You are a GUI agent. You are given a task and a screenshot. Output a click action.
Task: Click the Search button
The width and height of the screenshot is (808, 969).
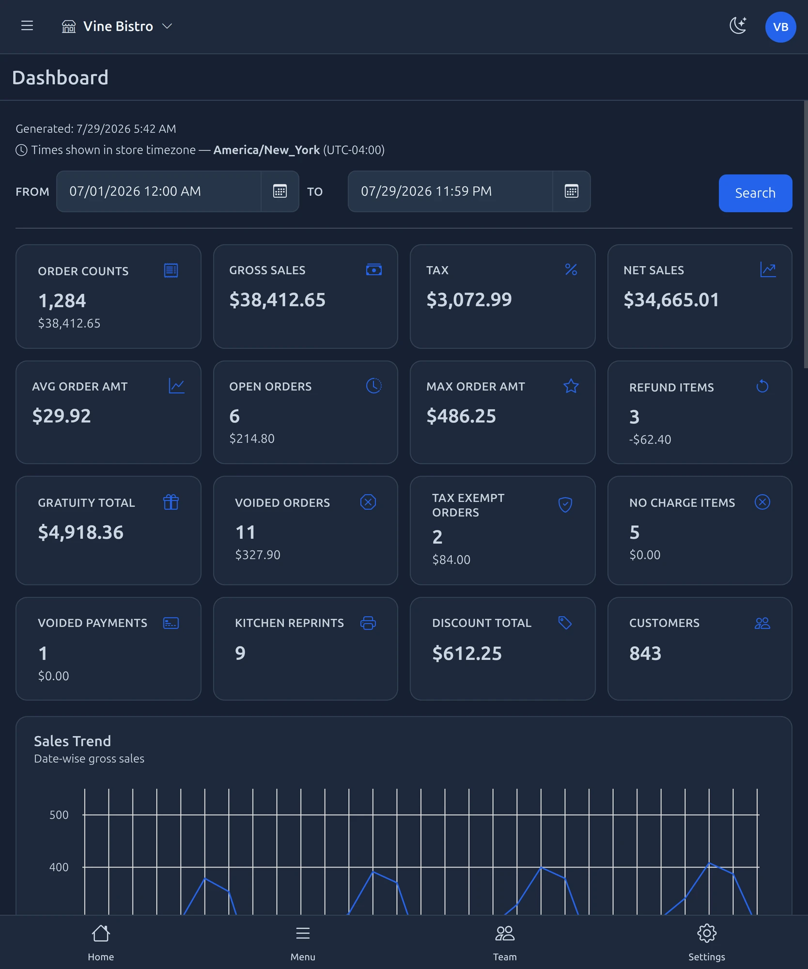point(755,193)
